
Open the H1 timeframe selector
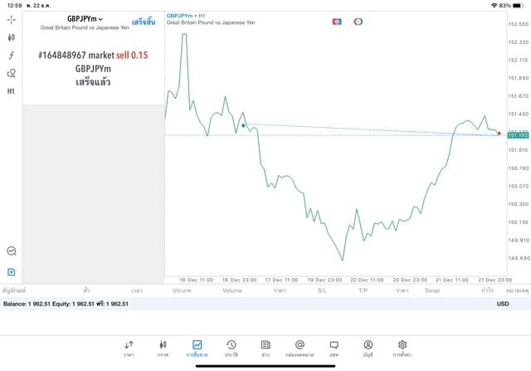(x=11, y=91)
